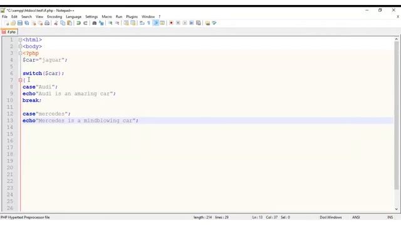Click the Save Recorded Macro icon
401x225 pixels.
(199, 23)
